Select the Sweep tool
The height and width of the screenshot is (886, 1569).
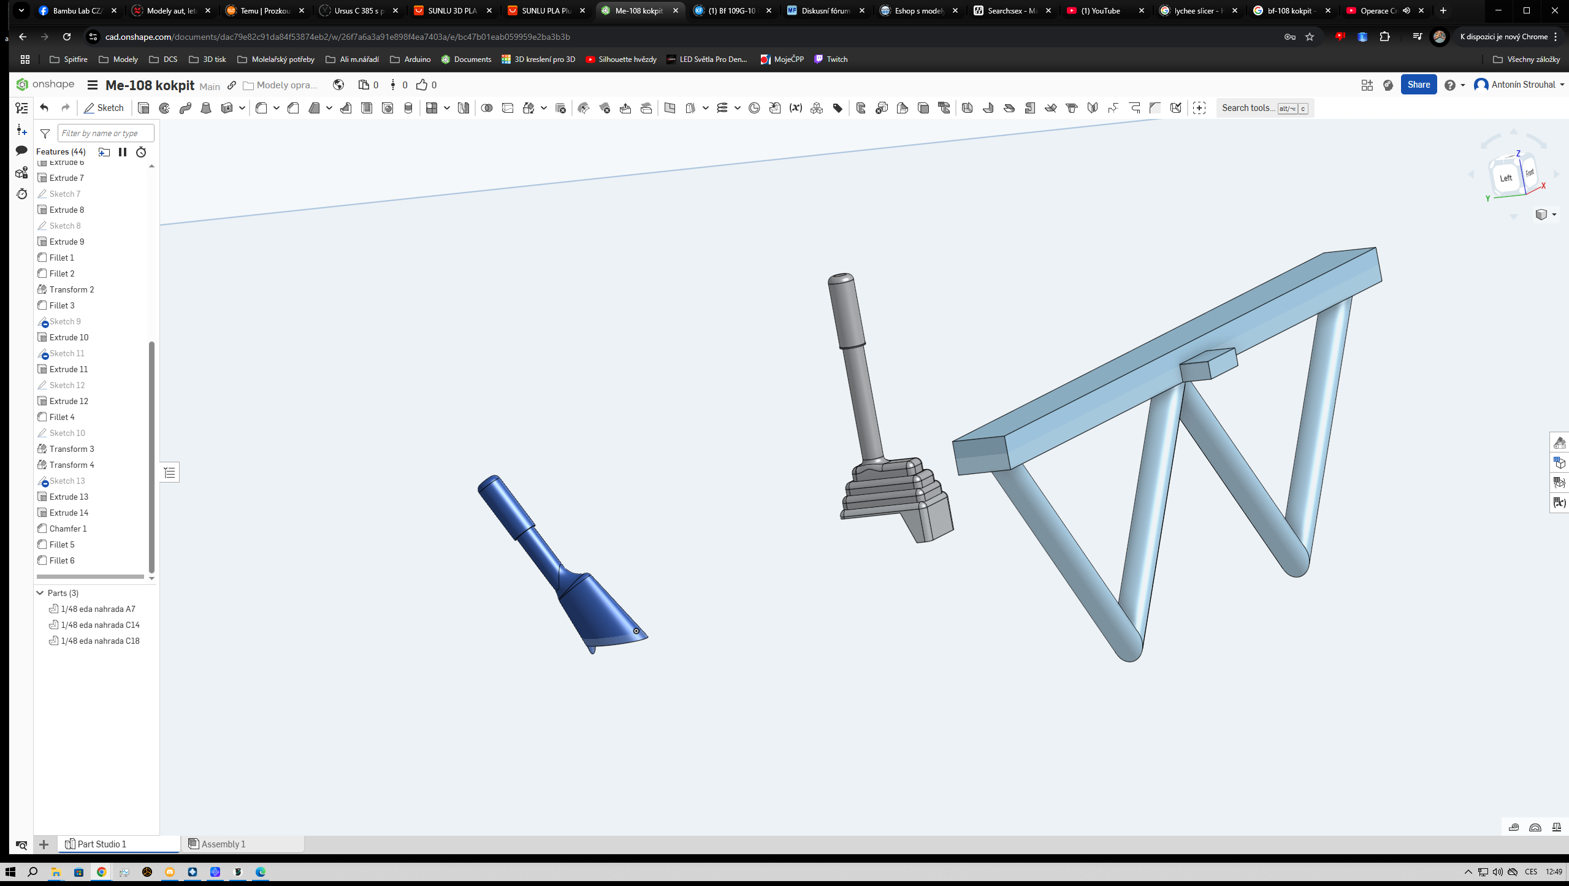(185, 108)
